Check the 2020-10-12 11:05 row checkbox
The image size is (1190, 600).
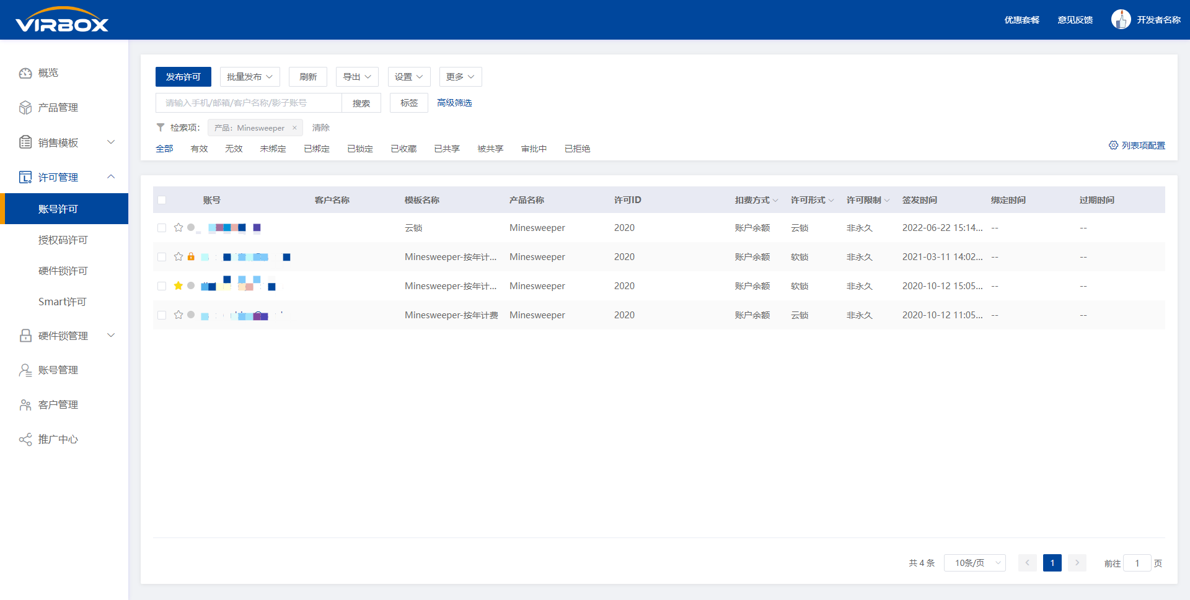pyautogui.click(x=162, y=315)
